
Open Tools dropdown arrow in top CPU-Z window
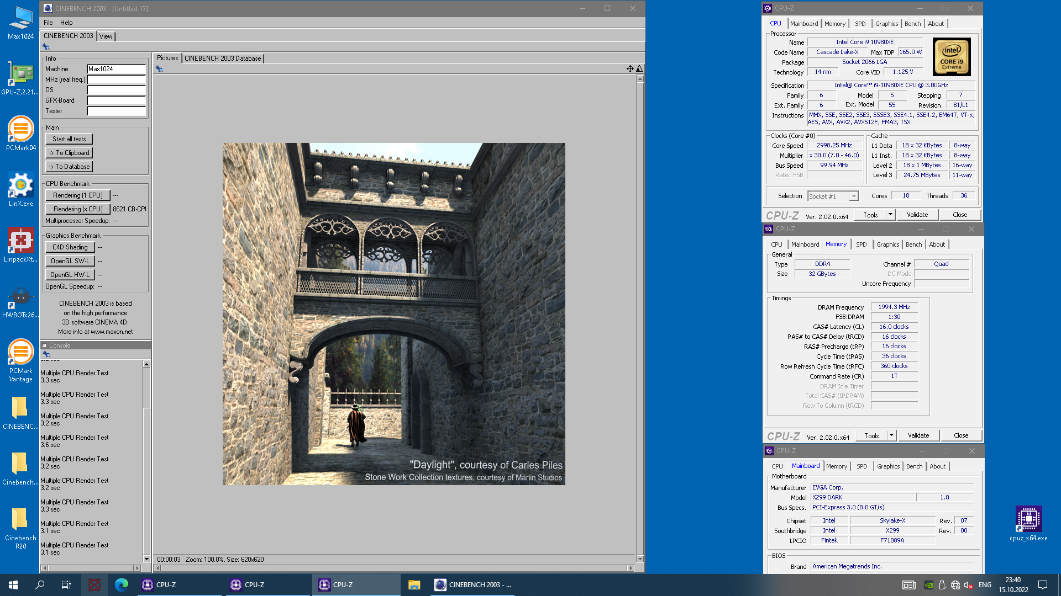(x=890, y=215)
